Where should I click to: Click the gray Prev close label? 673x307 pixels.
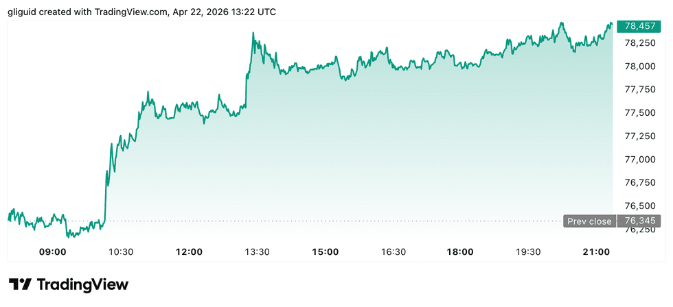589,221
